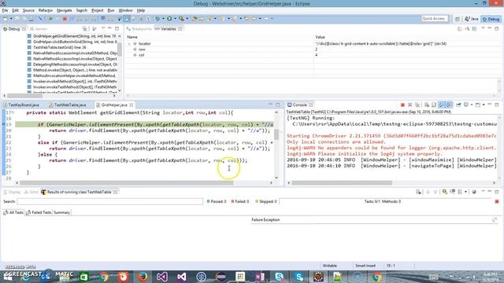Click the Debug bug launch icon

[x=157, y=19]
